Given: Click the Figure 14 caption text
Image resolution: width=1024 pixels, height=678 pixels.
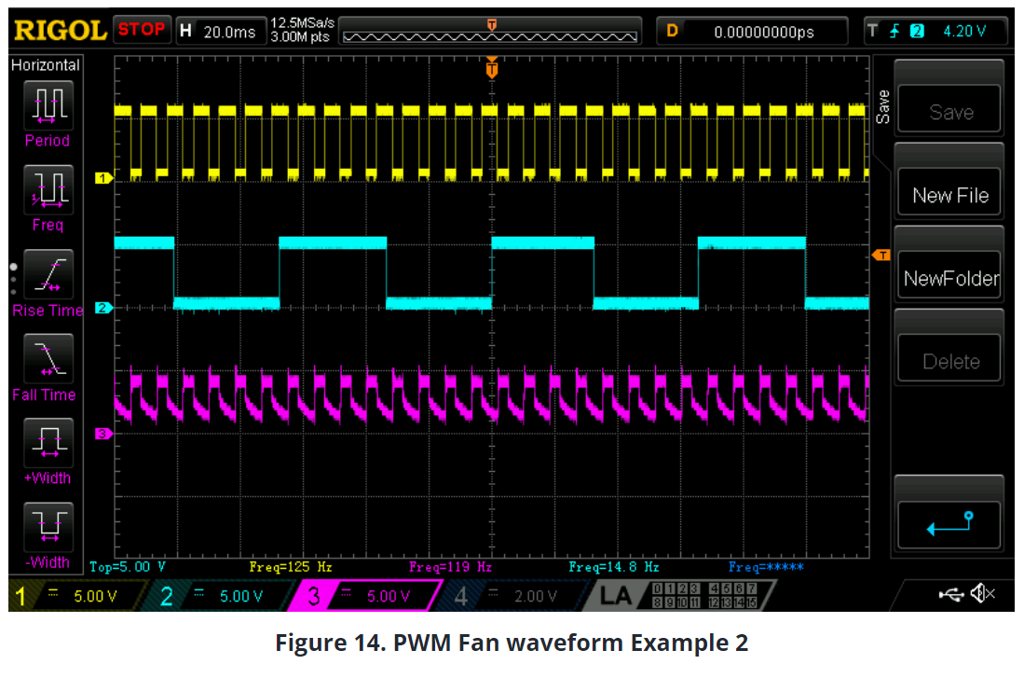Looking at the screenshot, I should (x=512, y=643).
